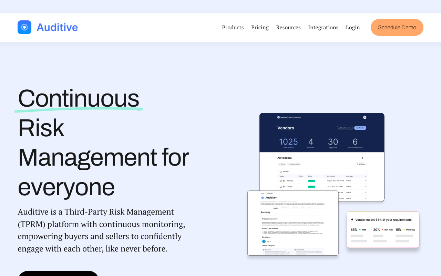Click the Vendor Manager dashboard thumbnail title 'Vendors'

pyautogui.click(x=286, y=128)
